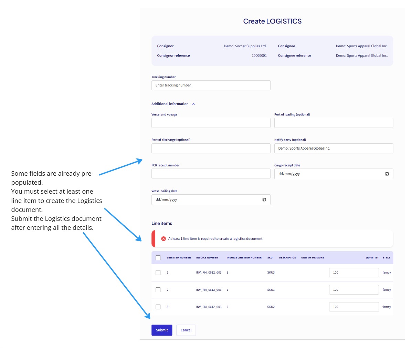The image size is (412, 348).
Task: Submit the logistics document
Action: click(162, 330)
